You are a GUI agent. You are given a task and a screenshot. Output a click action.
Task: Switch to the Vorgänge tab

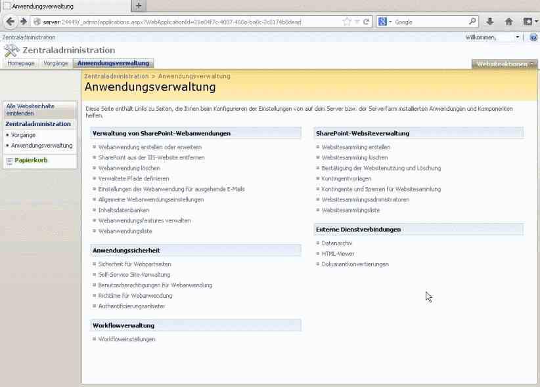(x=56, y=63)
